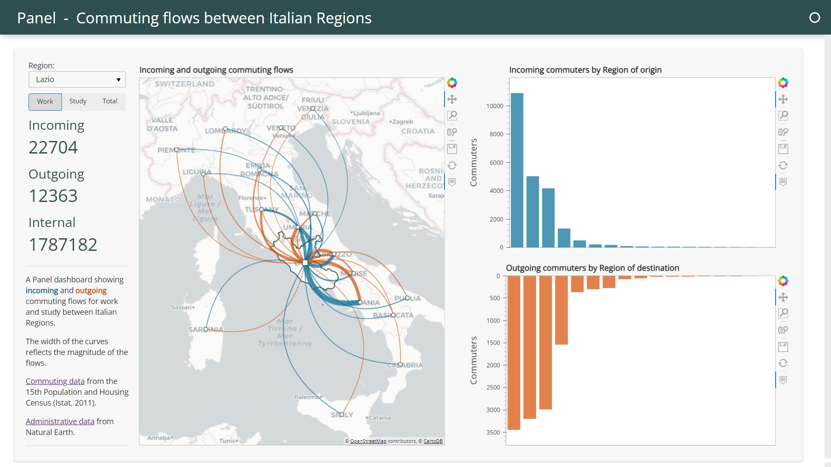The image size is (831, 467).
Task: Toggle hover tooltips on the map
Action: click(x=452, y=181)
